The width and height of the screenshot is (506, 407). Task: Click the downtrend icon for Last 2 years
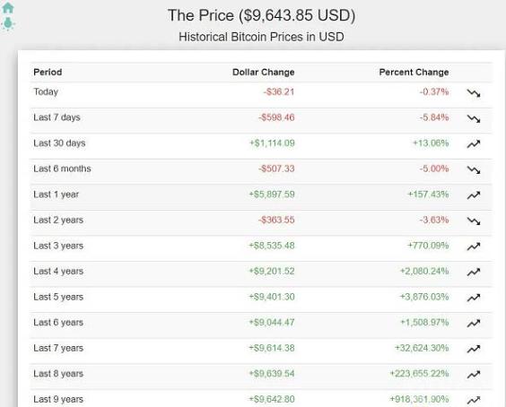pos(474,221)
